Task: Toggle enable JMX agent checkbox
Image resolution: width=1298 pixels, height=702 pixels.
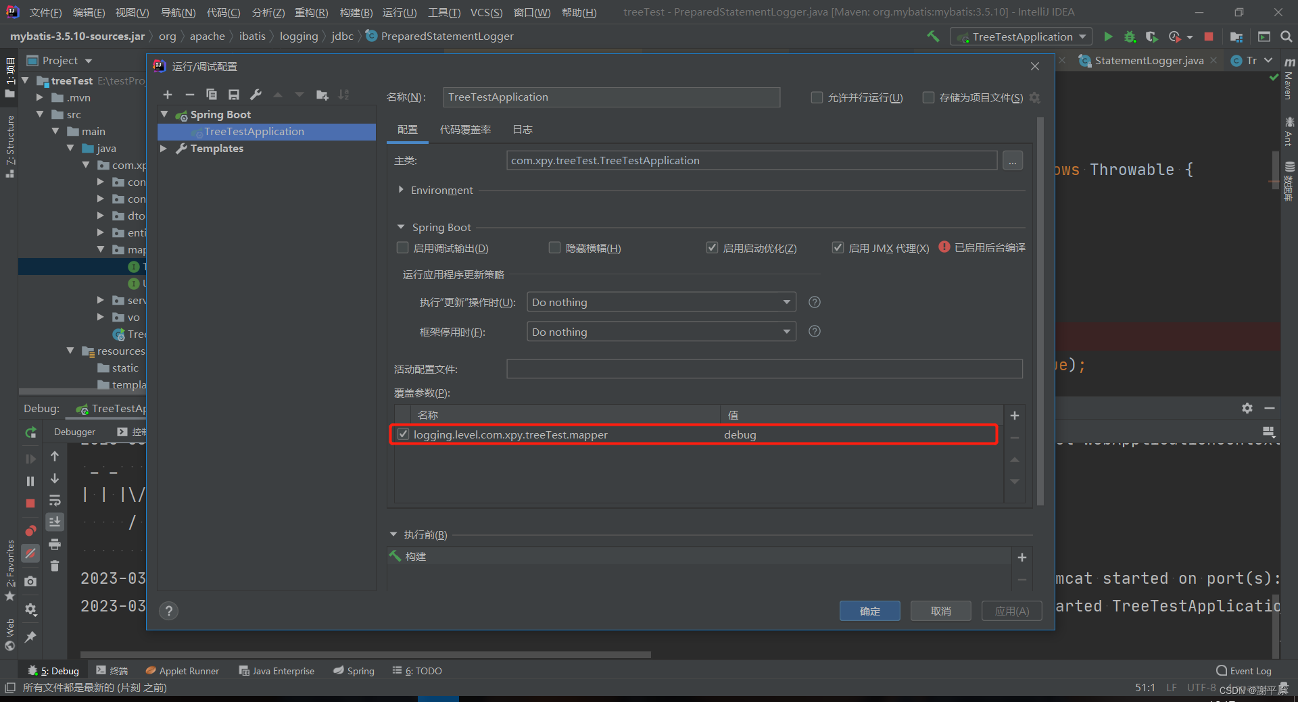Action: [838, 248]
